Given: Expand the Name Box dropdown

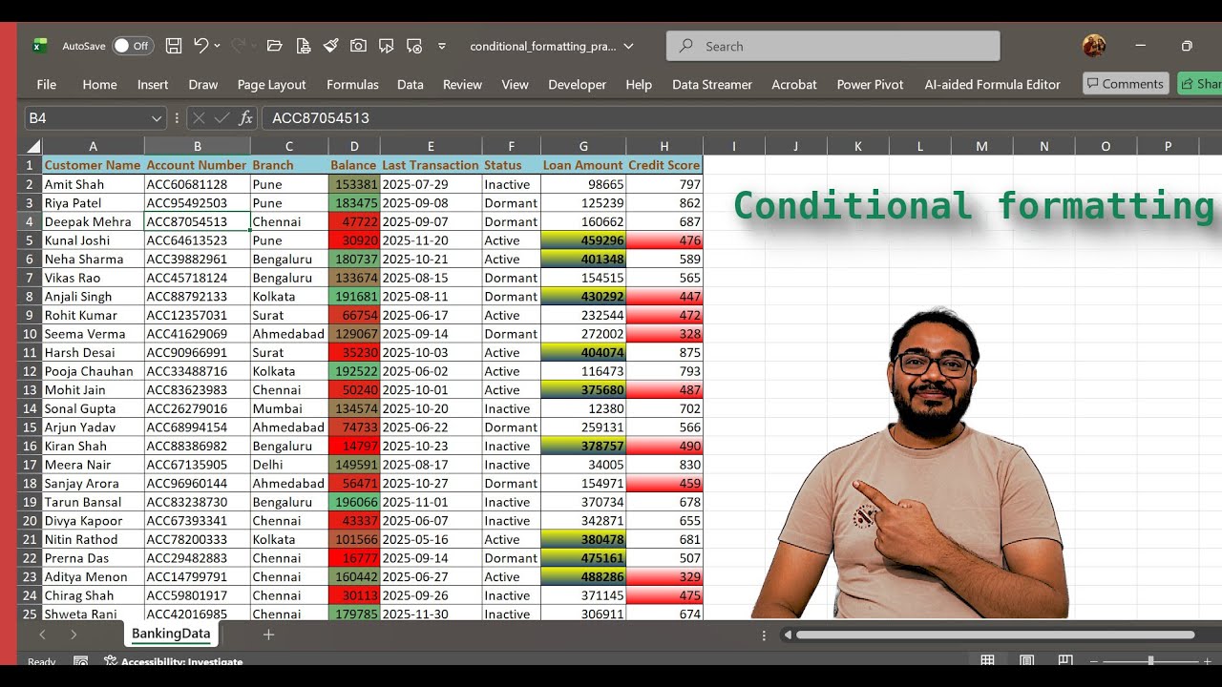Looking at the screenshot, I should tap(157, 118).
